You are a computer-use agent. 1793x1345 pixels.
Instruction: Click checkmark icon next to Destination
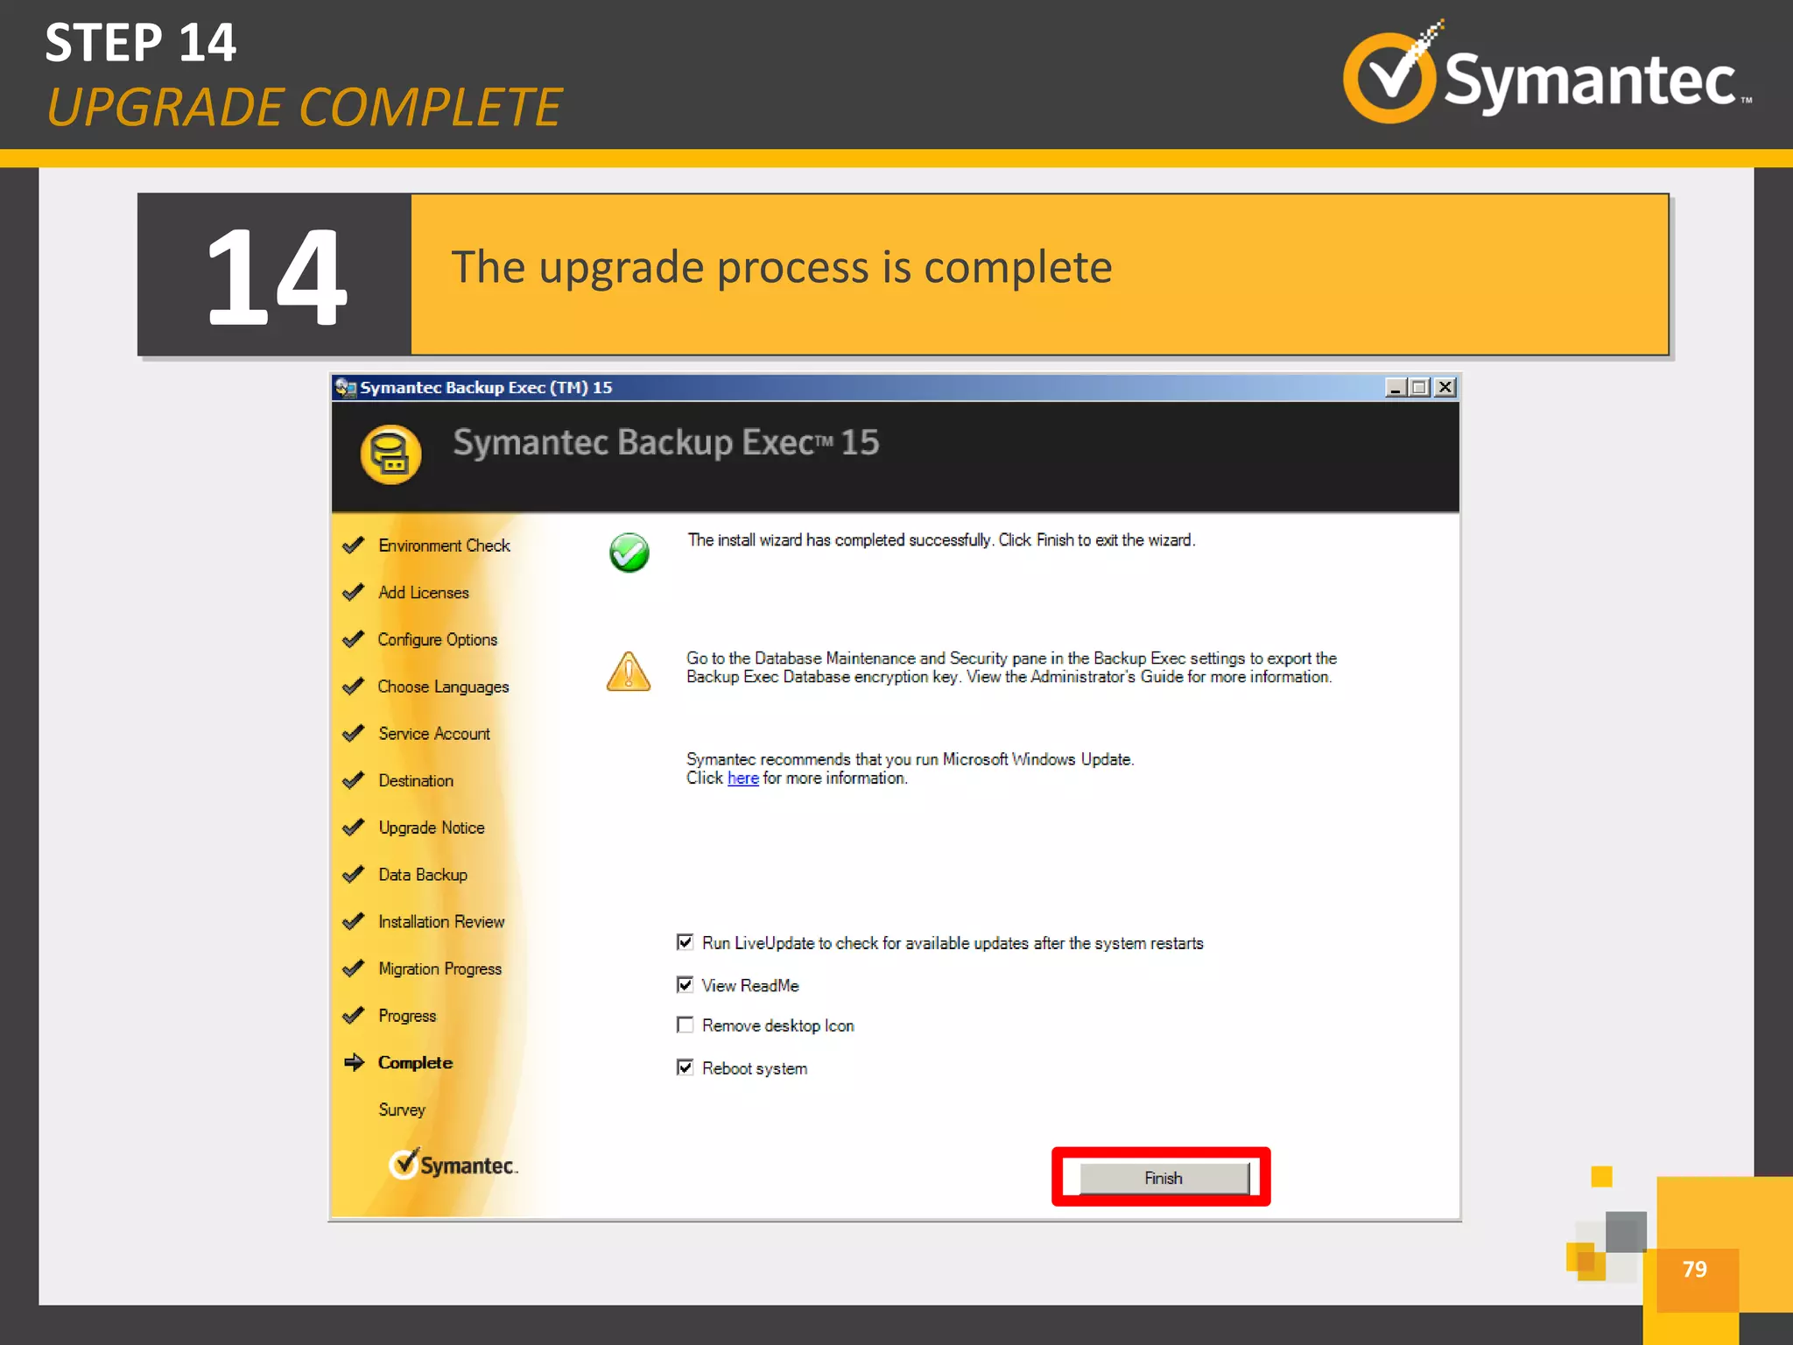[354, 780]
